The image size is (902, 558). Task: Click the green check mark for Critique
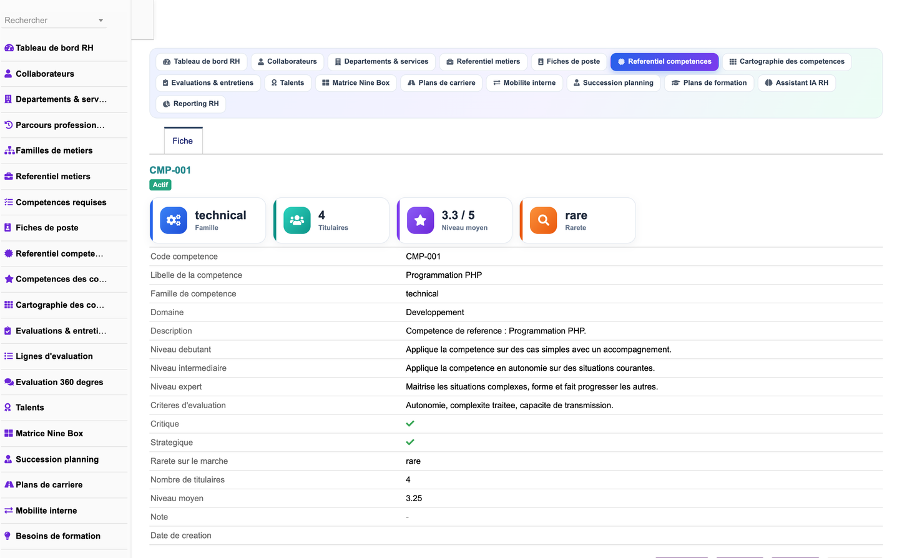pyautogui.click(x=410, y=424)
